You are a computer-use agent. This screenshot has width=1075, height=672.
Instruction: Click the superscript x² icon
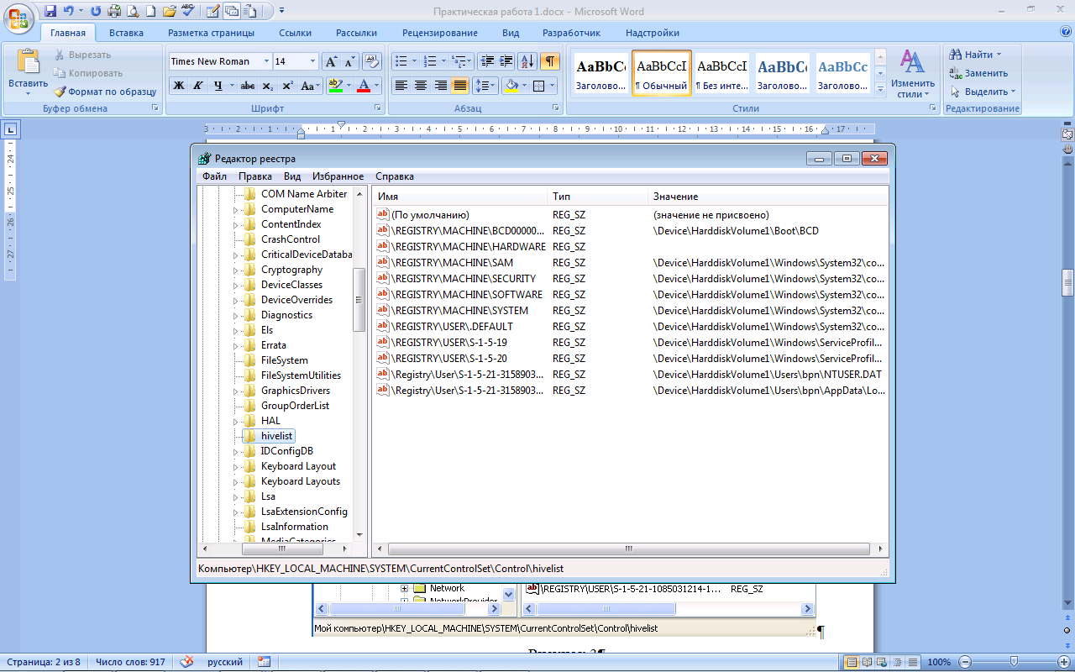coord(287,86)
